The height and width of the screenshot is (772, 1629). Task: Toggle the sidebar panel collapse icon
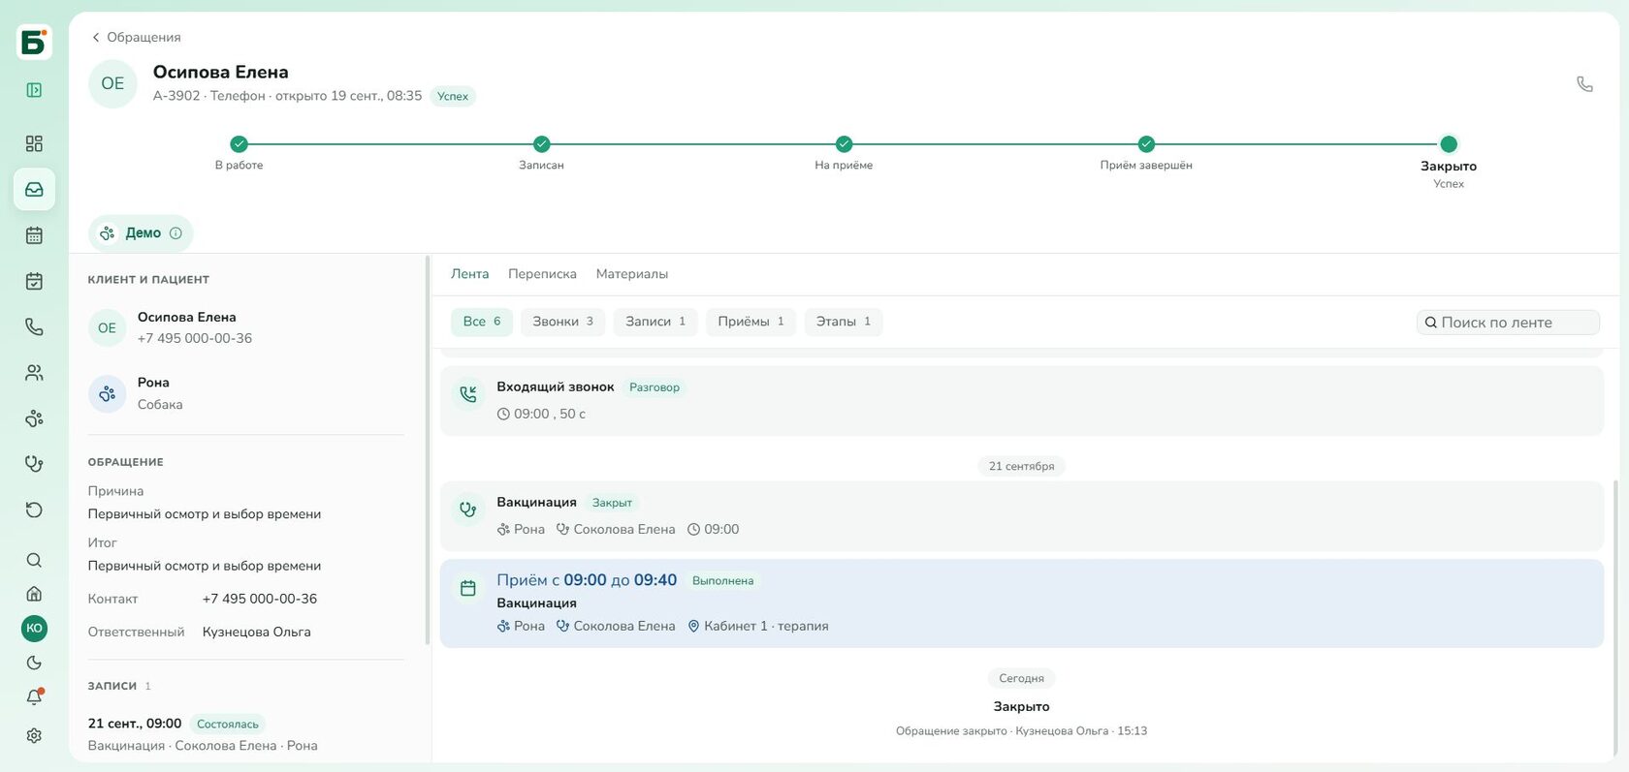[34, 90]
